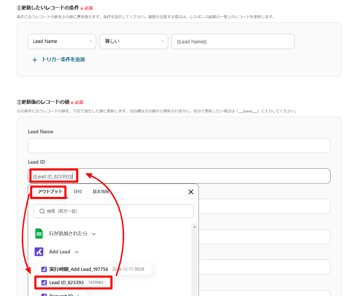Collapse the Add Lead section
356x296 pixels.
(77, 252)
